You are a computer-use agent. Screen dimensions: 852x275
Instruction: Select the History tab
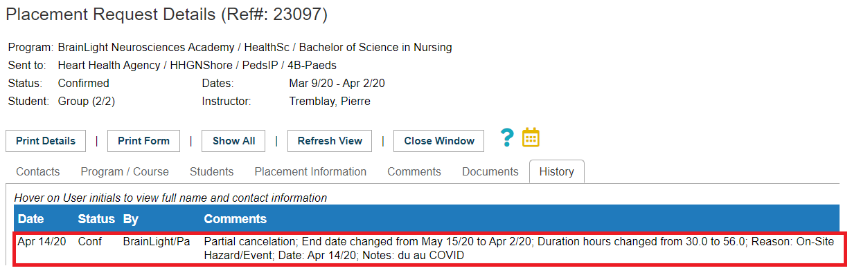click(556, 172)
